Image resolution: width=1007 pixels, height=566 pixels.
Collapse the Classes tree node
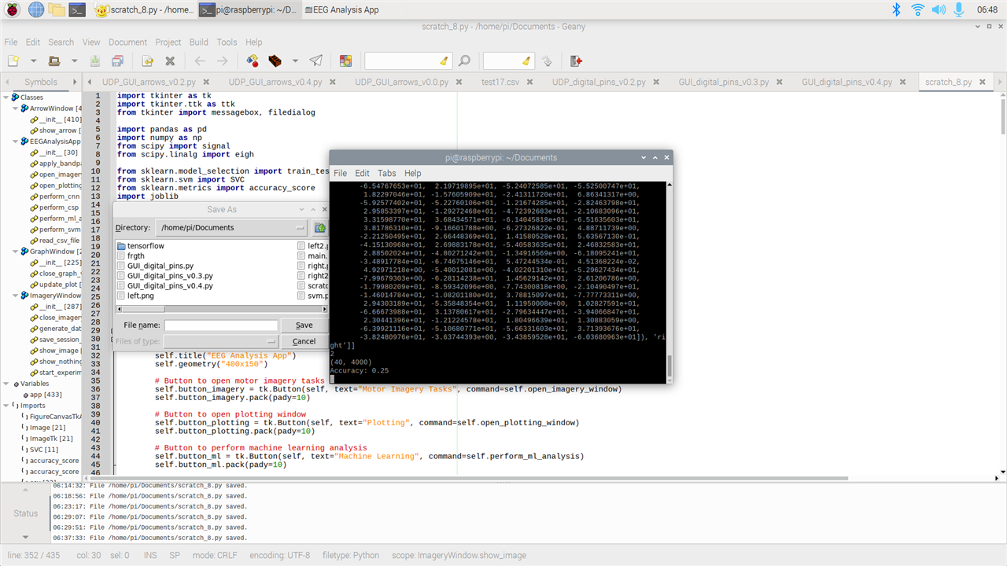pyautogui.click(x=6, y=97)
